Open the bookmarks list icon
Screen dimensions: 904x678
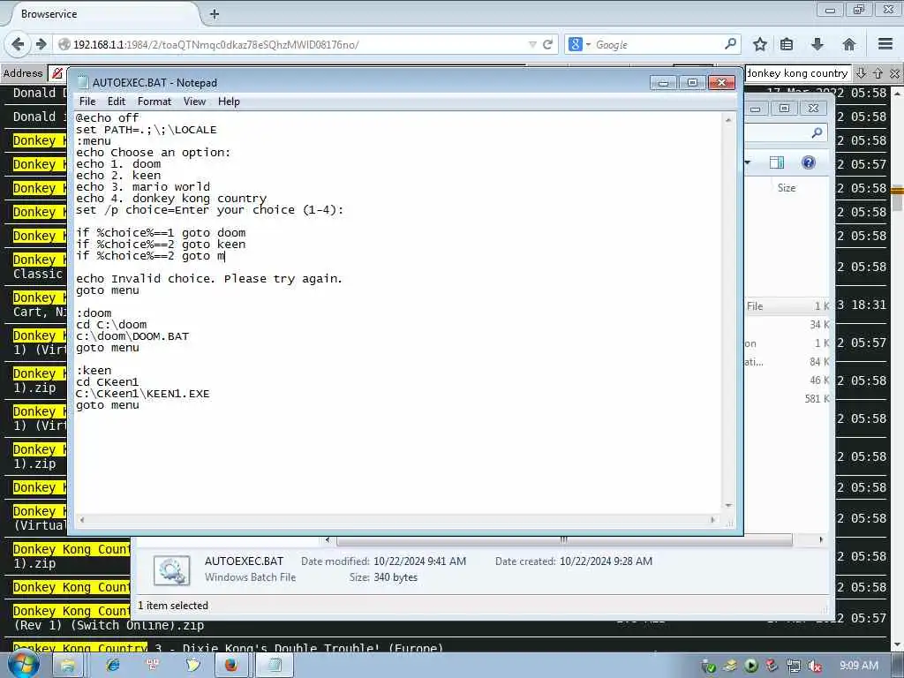click(x=787, y=44)
